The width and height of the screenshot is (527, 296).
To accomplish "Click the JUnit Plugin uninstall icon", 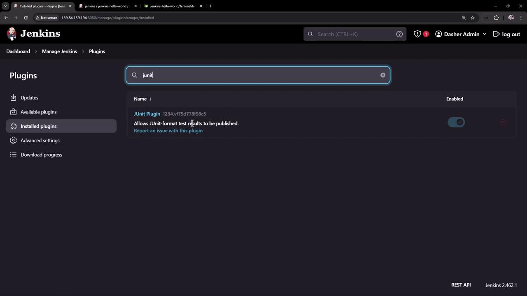I will [503, 122].
